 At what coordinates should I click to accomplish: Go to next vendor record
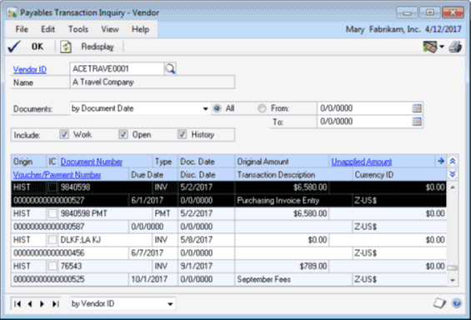42,304
